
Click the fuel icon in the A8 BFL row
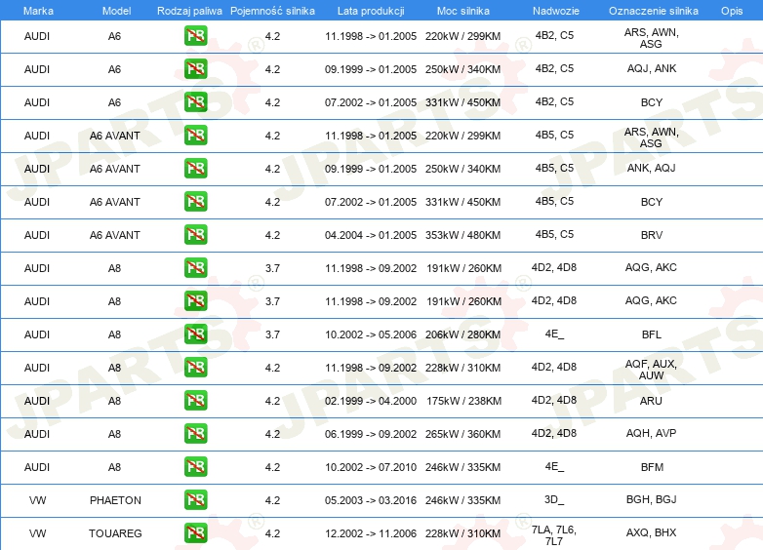pyautogui.click(x=195, y=334)
